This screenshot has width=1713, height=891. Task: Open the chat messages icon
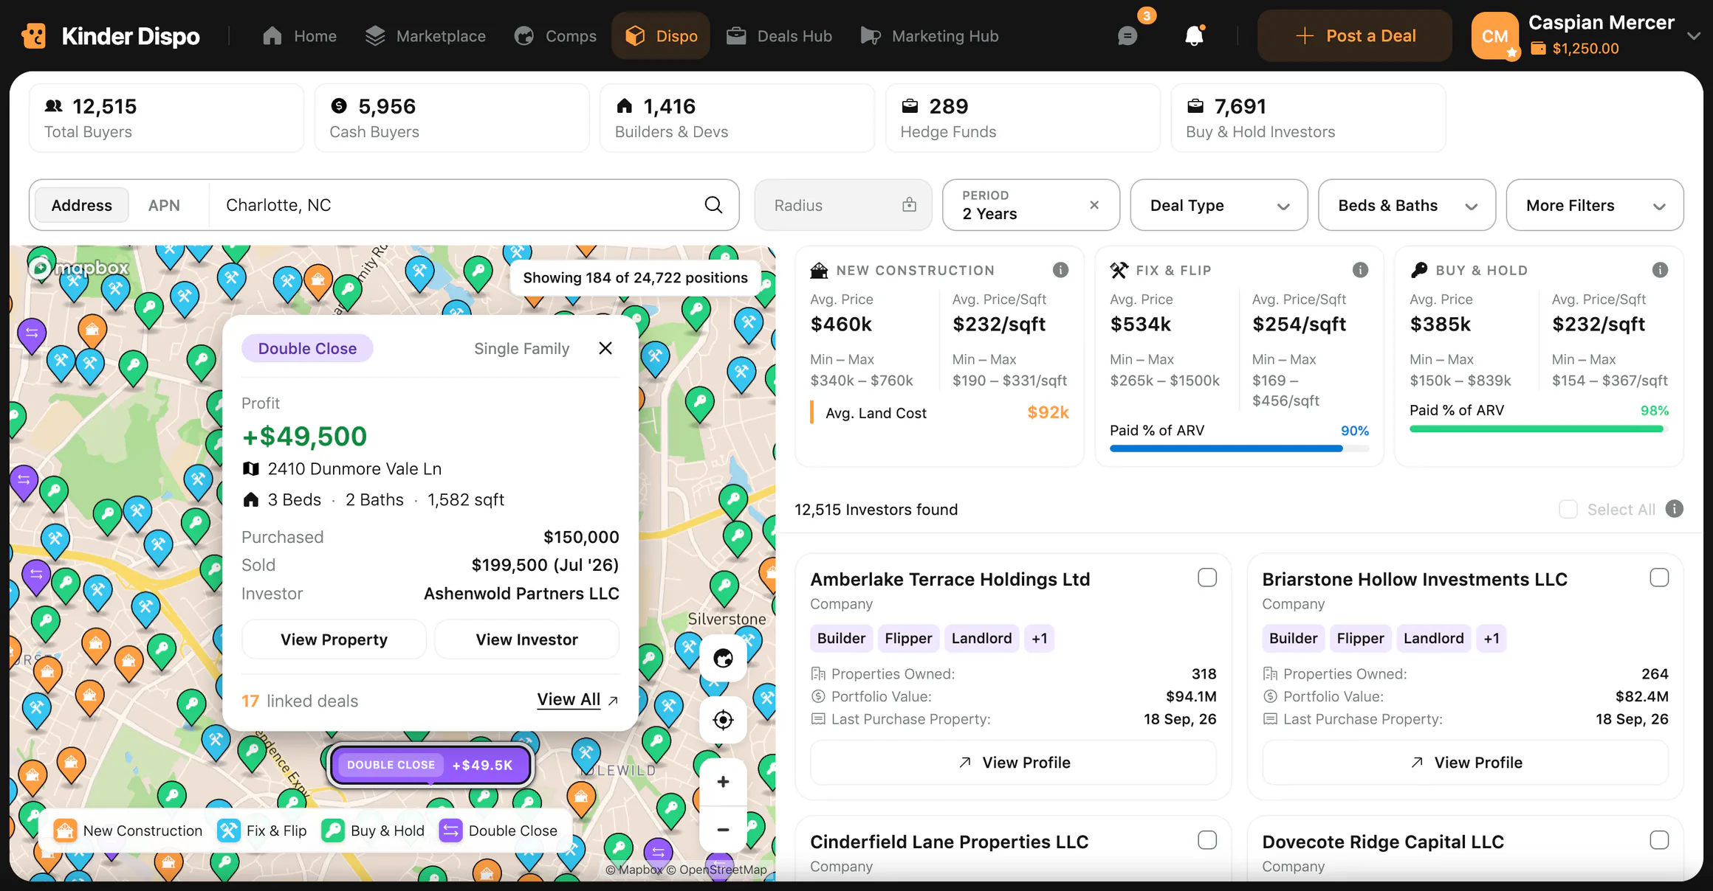click(x=1127, y=35)
